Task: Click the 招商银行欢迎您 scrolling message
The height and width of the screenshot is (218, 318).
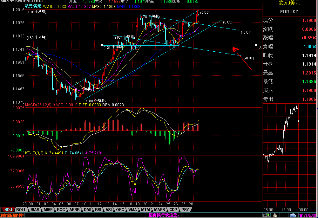Action: pos(164,215)
